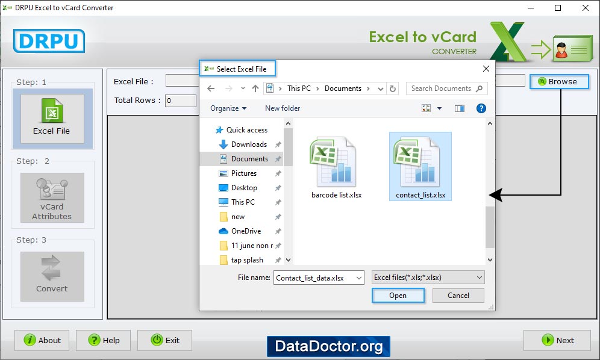Click the vCard Attributes step icon

pyautogui.click(x=52, y=197)
